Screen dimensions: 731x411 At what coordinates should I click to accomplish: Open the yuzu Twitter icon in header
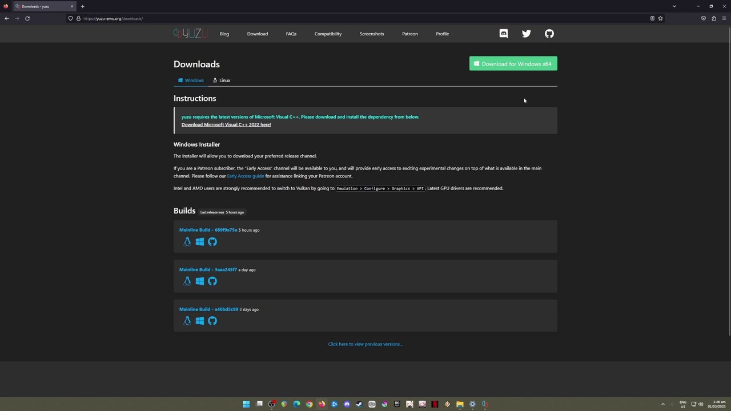tap(527, 34)
